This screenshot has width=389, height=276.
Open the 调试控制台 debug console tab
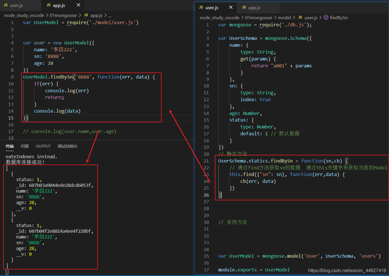click(68, 146)
